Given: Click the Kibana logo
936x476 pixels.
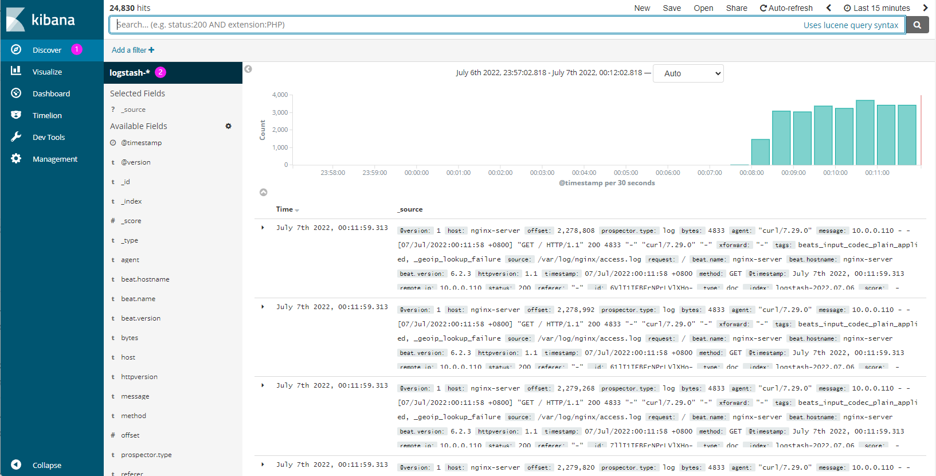Looking at the screenshot, I should (41, 19).
